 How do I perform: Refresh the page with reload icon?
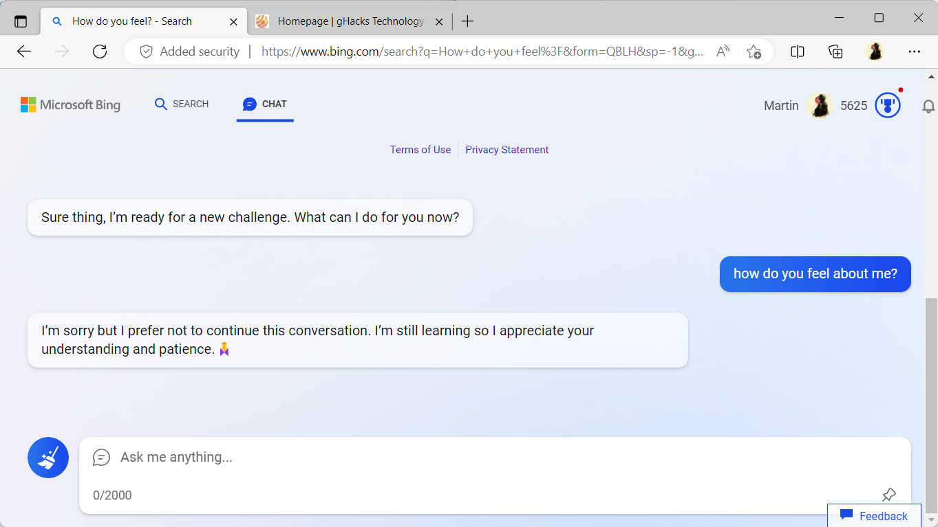tap(100, 52)
